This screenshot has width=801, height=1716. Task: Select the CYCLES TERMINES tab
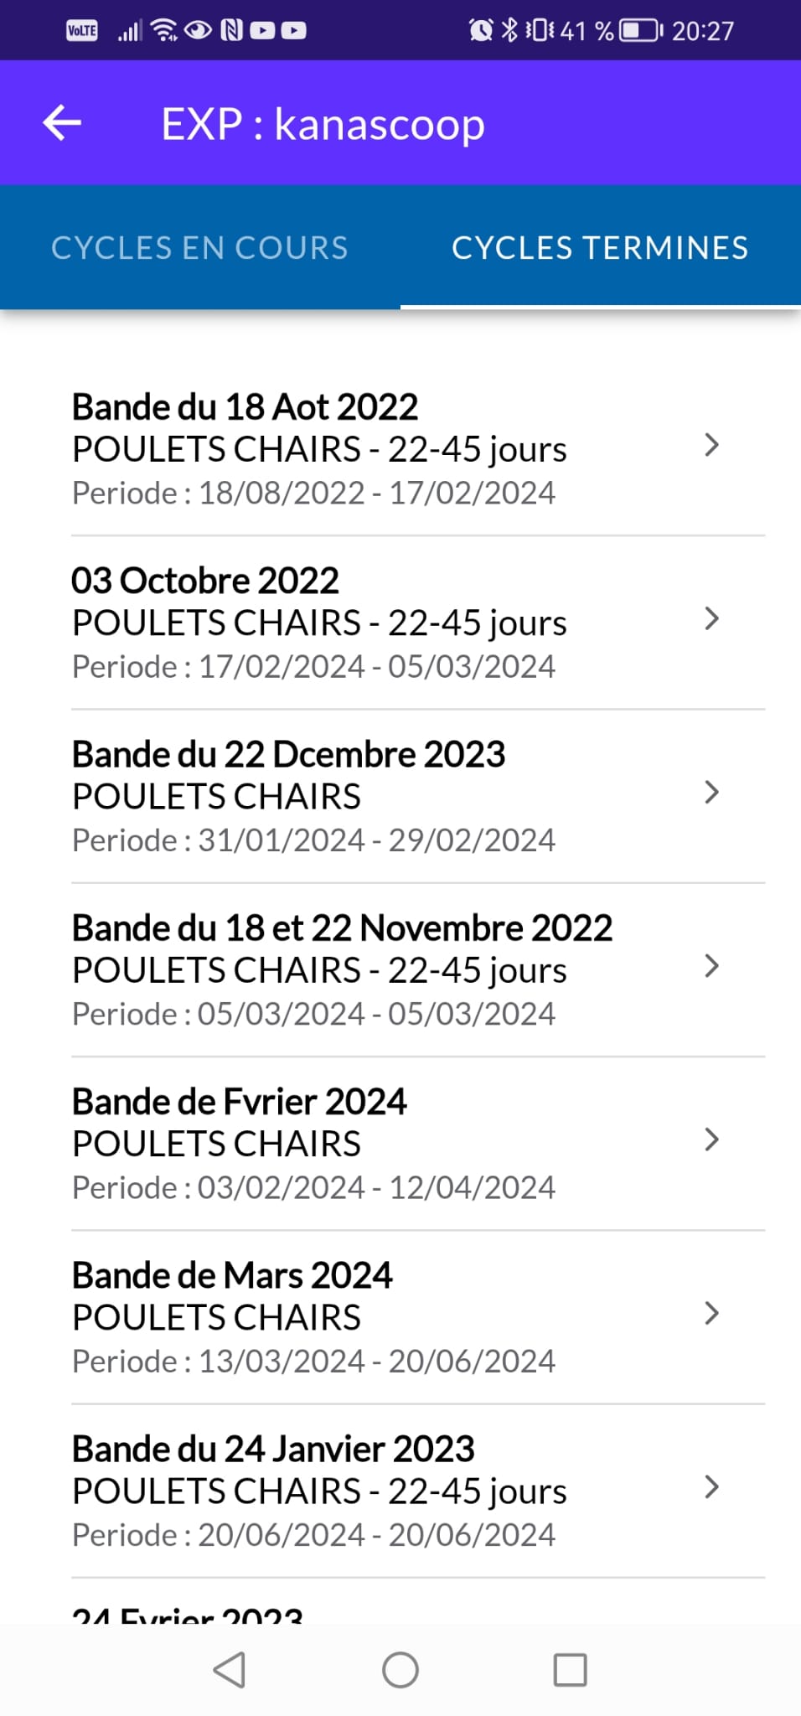coord(600,248)
